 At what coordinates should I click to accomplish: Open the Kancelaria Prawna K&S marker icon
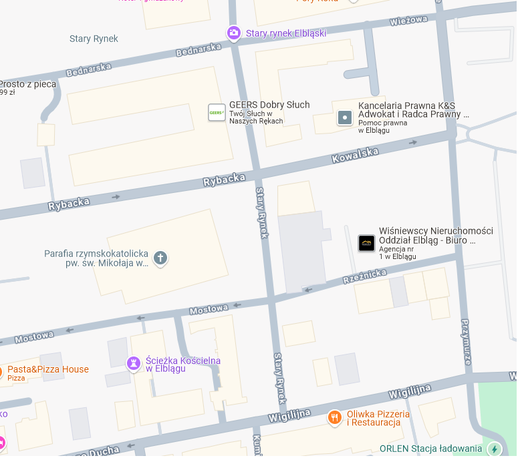pyautogui.click(x=345, y=118)
